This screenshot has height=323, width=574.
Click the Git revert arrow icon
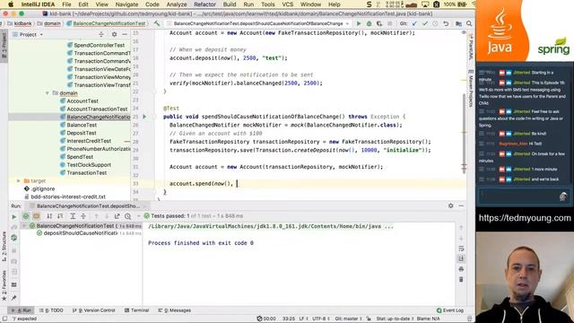446,23
